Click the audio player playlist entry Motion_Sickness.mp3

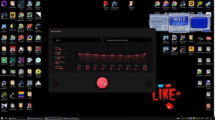click(x=199, y=18)
